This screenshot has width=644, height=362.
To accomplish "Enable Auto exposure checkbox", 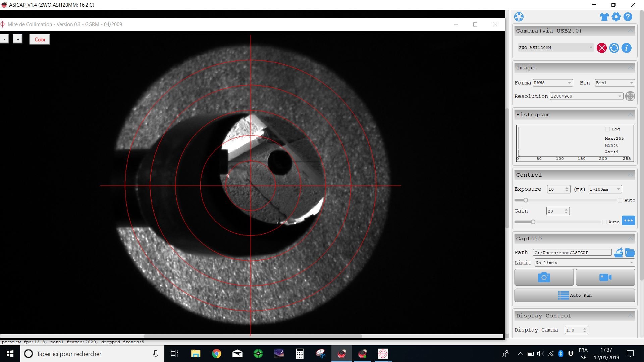I will 620,200.
